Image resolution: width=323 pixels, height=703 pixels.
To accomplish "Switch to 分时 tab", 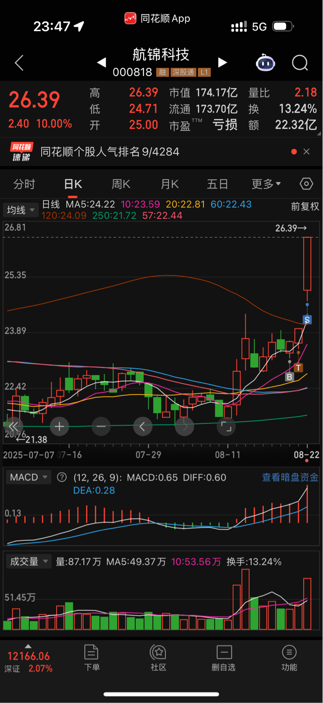I will (x=24, y=184).
